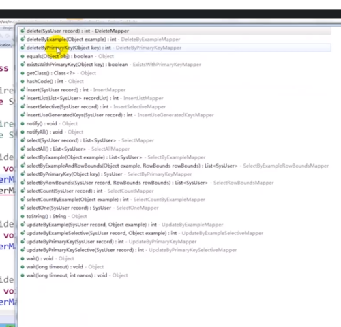Pick toString() : String entry

tap(175, 216)
